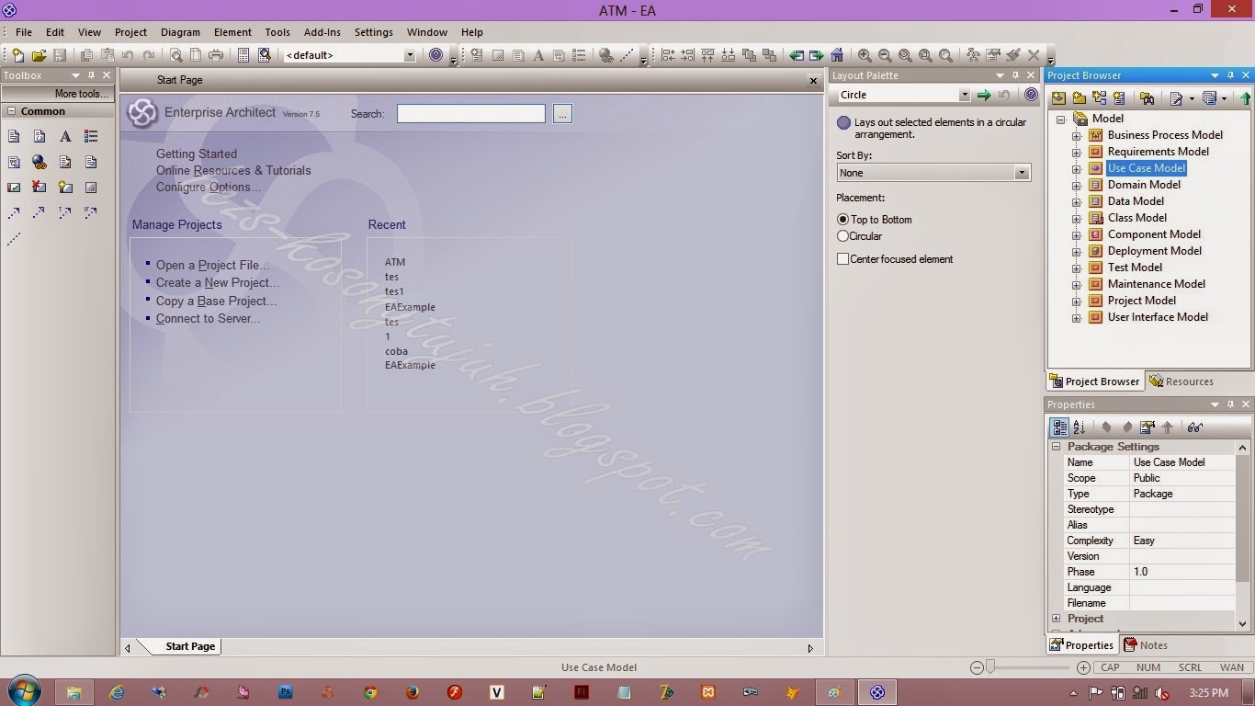
Task: Click the Windows Start button
Action: [x=23, y=691]
